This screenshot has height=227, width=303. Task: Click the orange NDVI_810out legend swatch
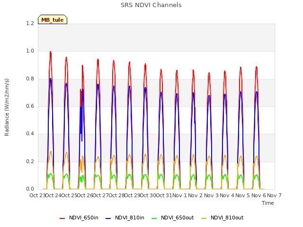click(204, 218)
